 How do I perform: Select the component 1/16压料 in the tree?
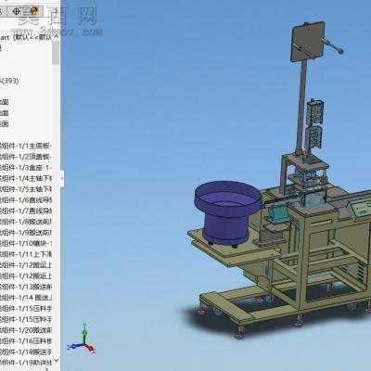coord(26,341)
